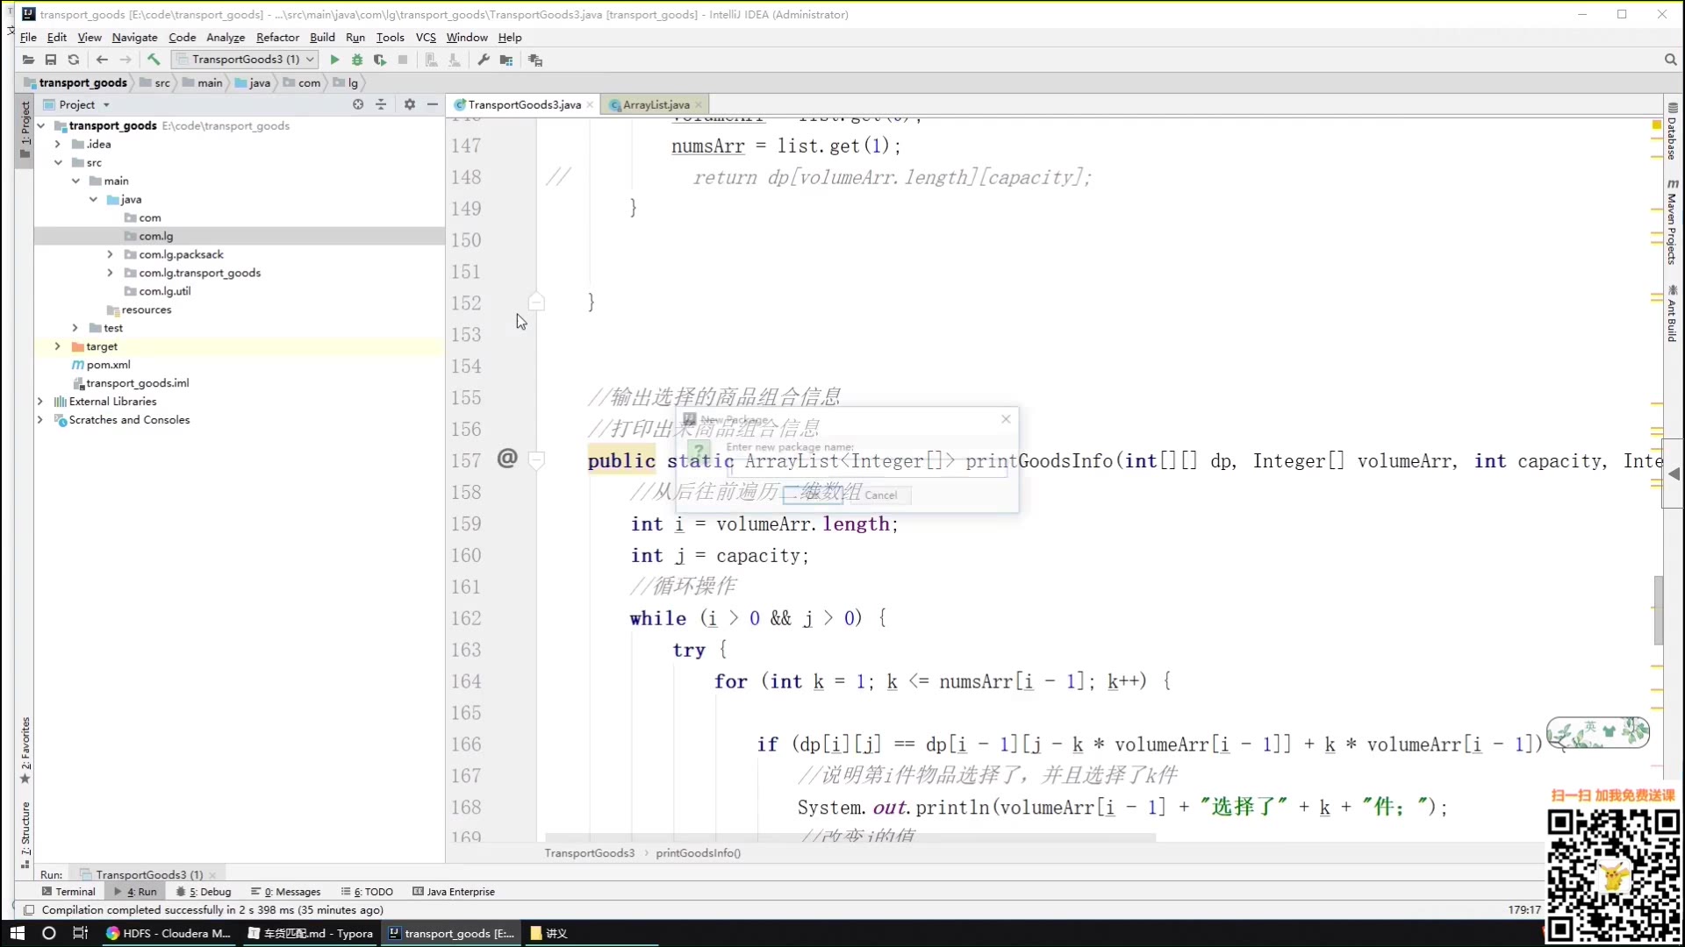
Task: Click Cancel in New Package dialog
Action: click(x=881, y=495)
